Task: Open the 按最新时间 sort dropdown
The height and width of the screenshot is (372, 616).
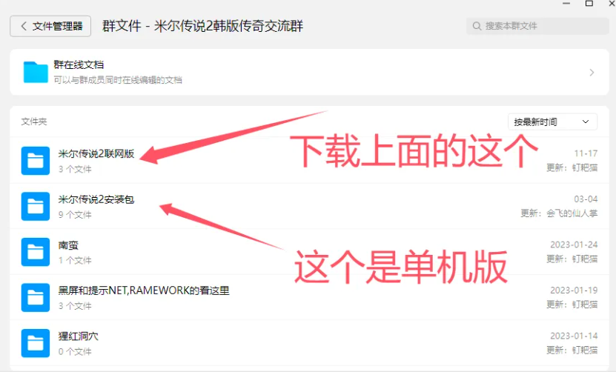Action: pos(552,122)
